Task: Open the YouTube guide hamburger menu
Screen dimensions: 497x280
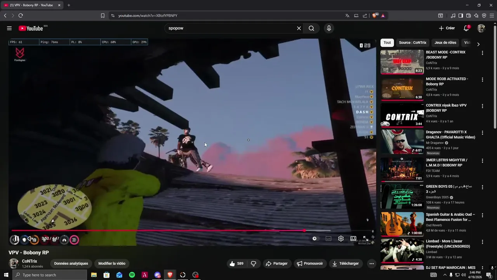Action: [9, 28]
